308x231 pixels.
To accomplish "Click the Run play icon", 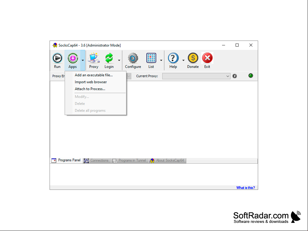I will pos(57,58).
